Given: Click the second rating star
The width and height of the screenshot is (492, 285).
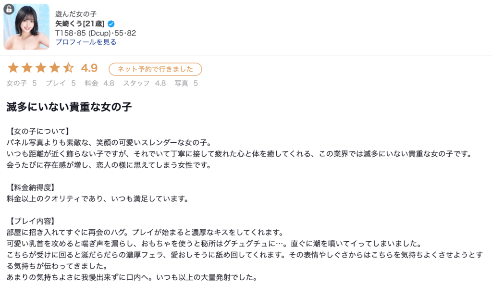Looking at the screenshot, I should point(27,68).
